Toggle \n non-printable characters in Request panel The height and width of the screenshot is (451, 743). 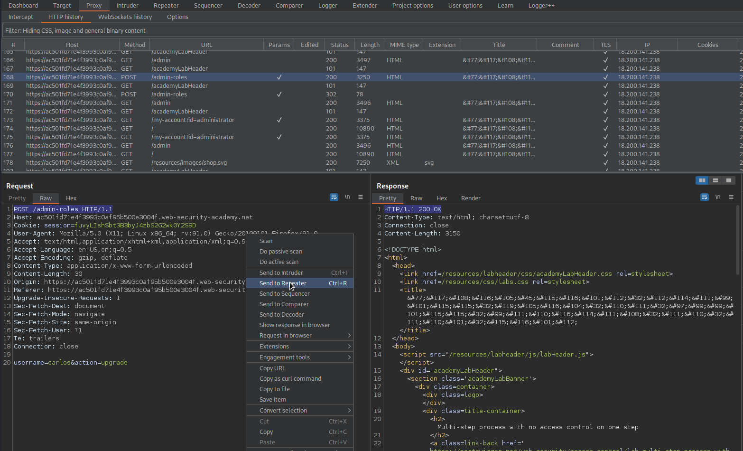point(347,197)
